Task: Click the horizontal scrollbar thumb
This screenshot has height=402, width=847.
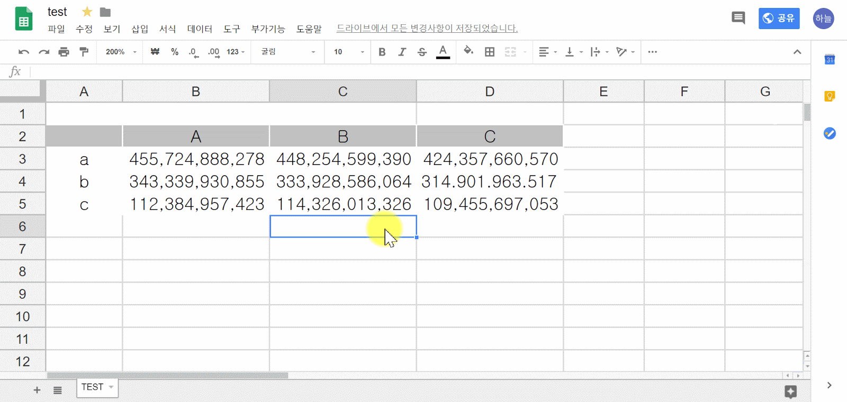Action: coord(168,376)
